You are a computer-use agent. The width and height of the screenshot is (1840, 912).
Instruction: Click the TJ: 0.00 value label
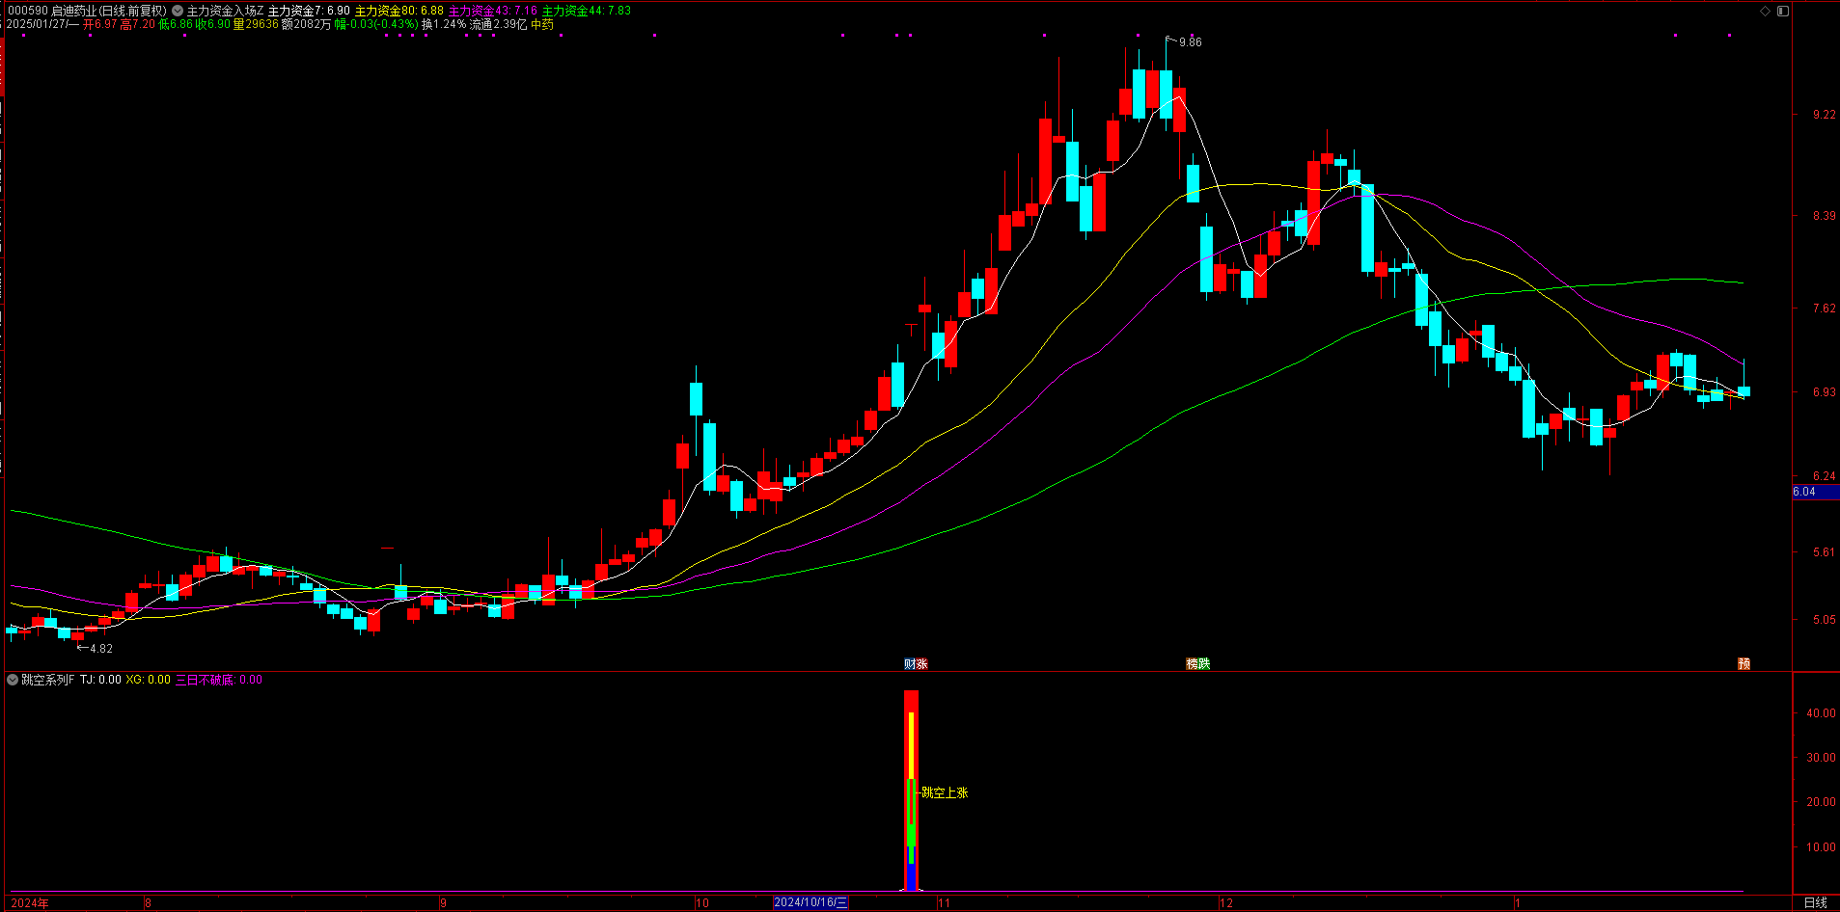pos(100,680)
